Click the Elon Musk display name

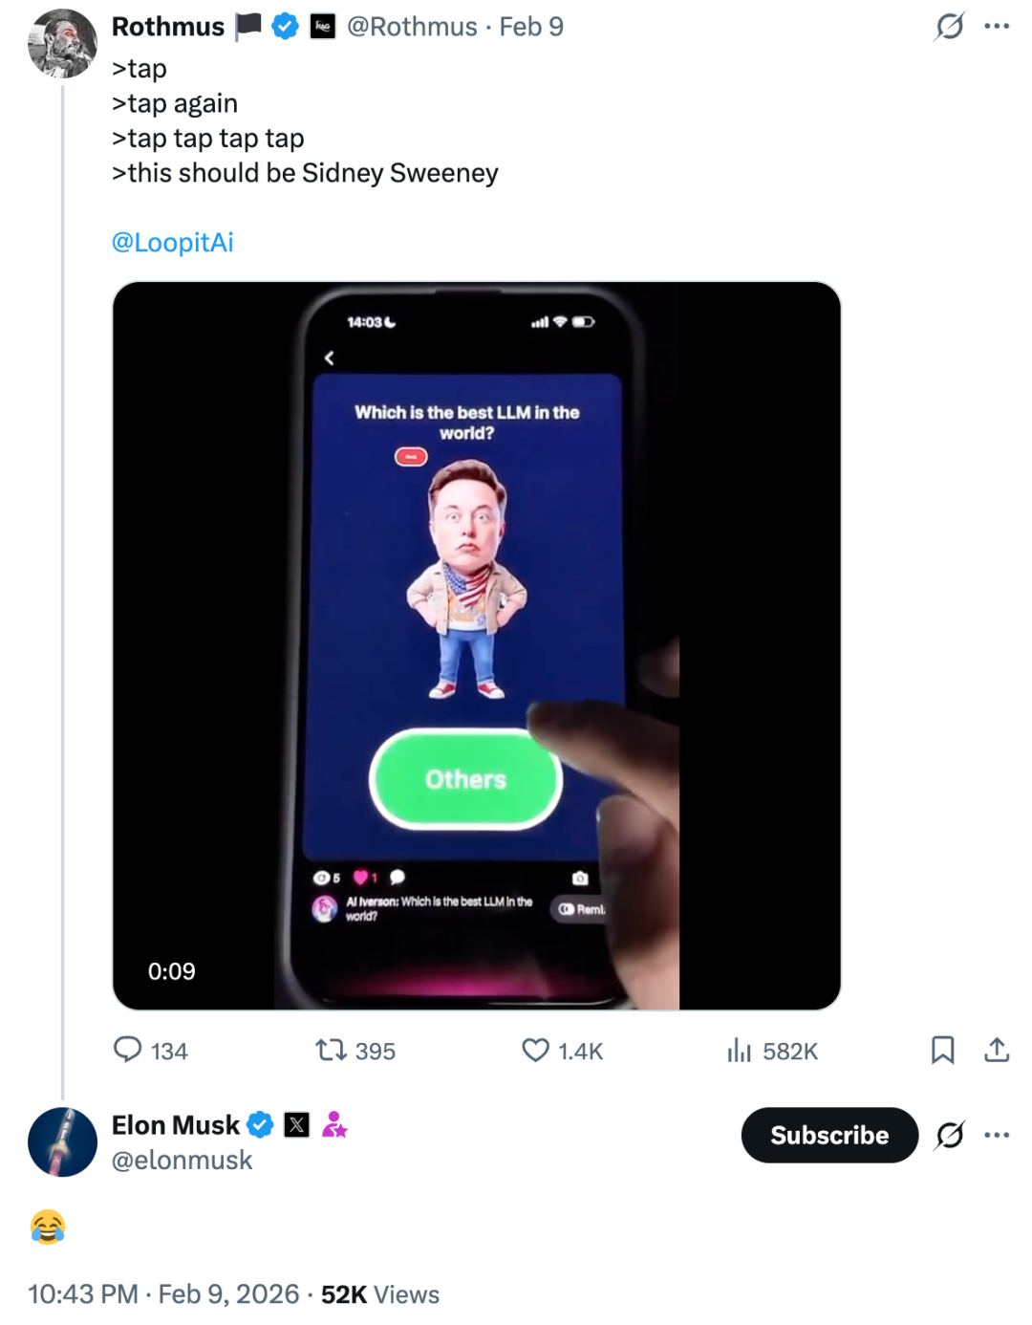(176, 1125)
